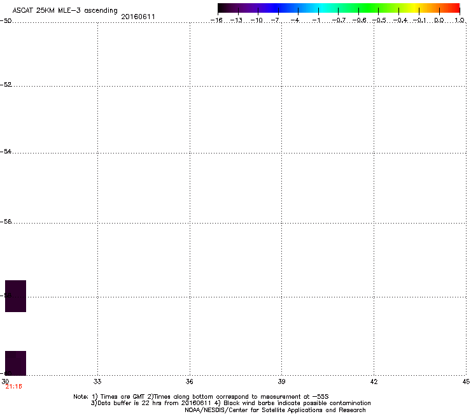Click the dark data block near -58 latitude
Screen dimensions: 471x414
16,296
